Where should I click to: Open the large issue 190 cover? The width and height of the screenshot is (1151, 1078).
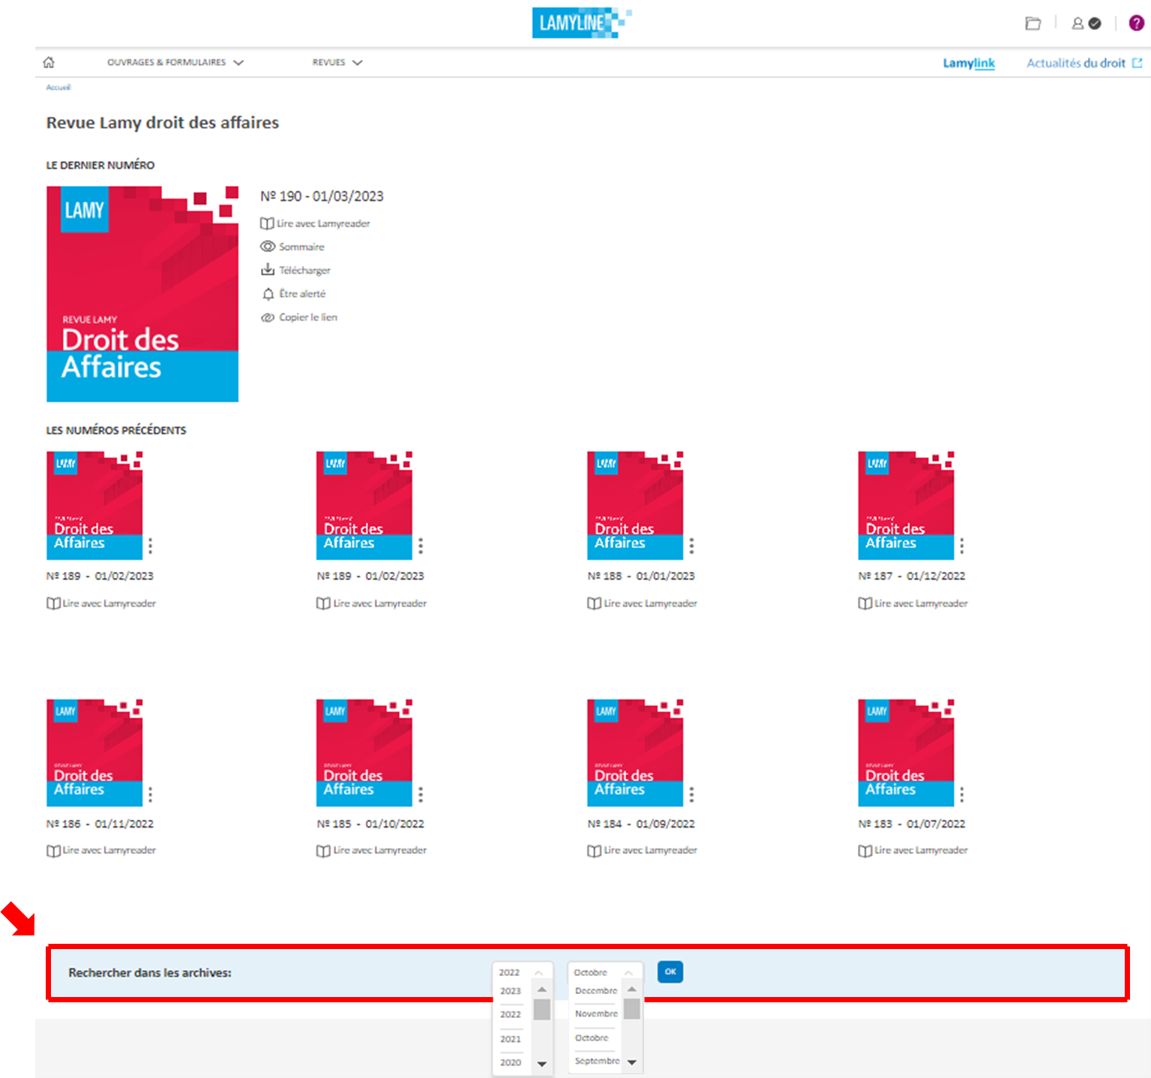(142, 294)
